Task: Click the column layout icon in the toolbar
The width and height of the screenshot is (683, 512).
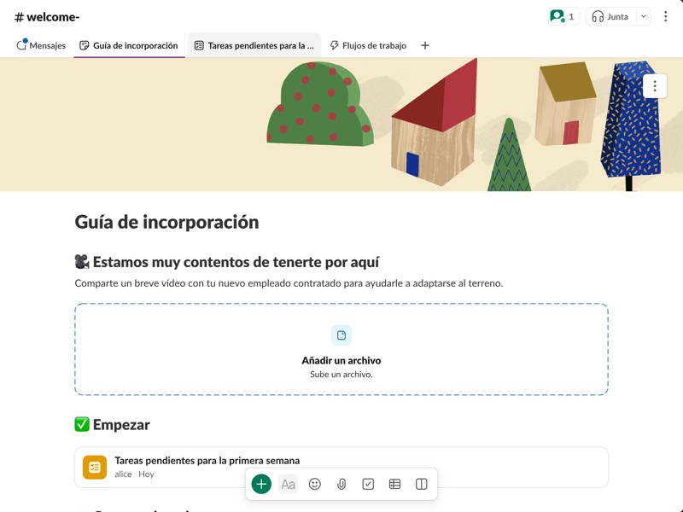Action: [421, 484]
